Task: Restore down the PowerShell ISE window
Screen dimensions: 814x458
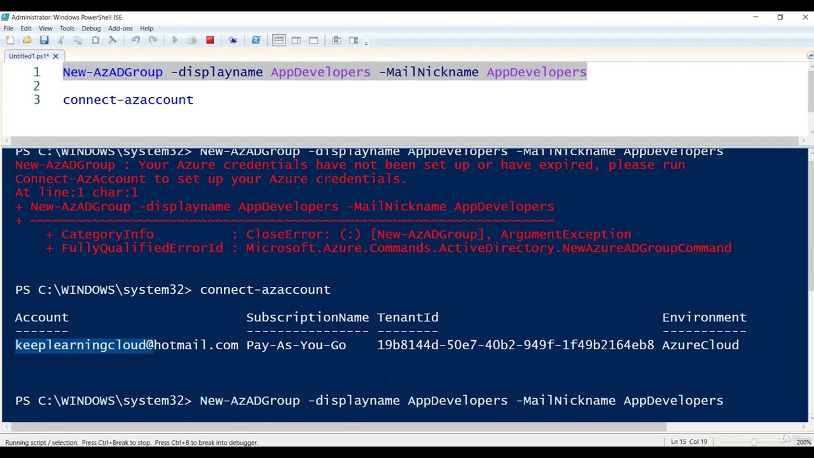Action: click(x=780, y=17)
